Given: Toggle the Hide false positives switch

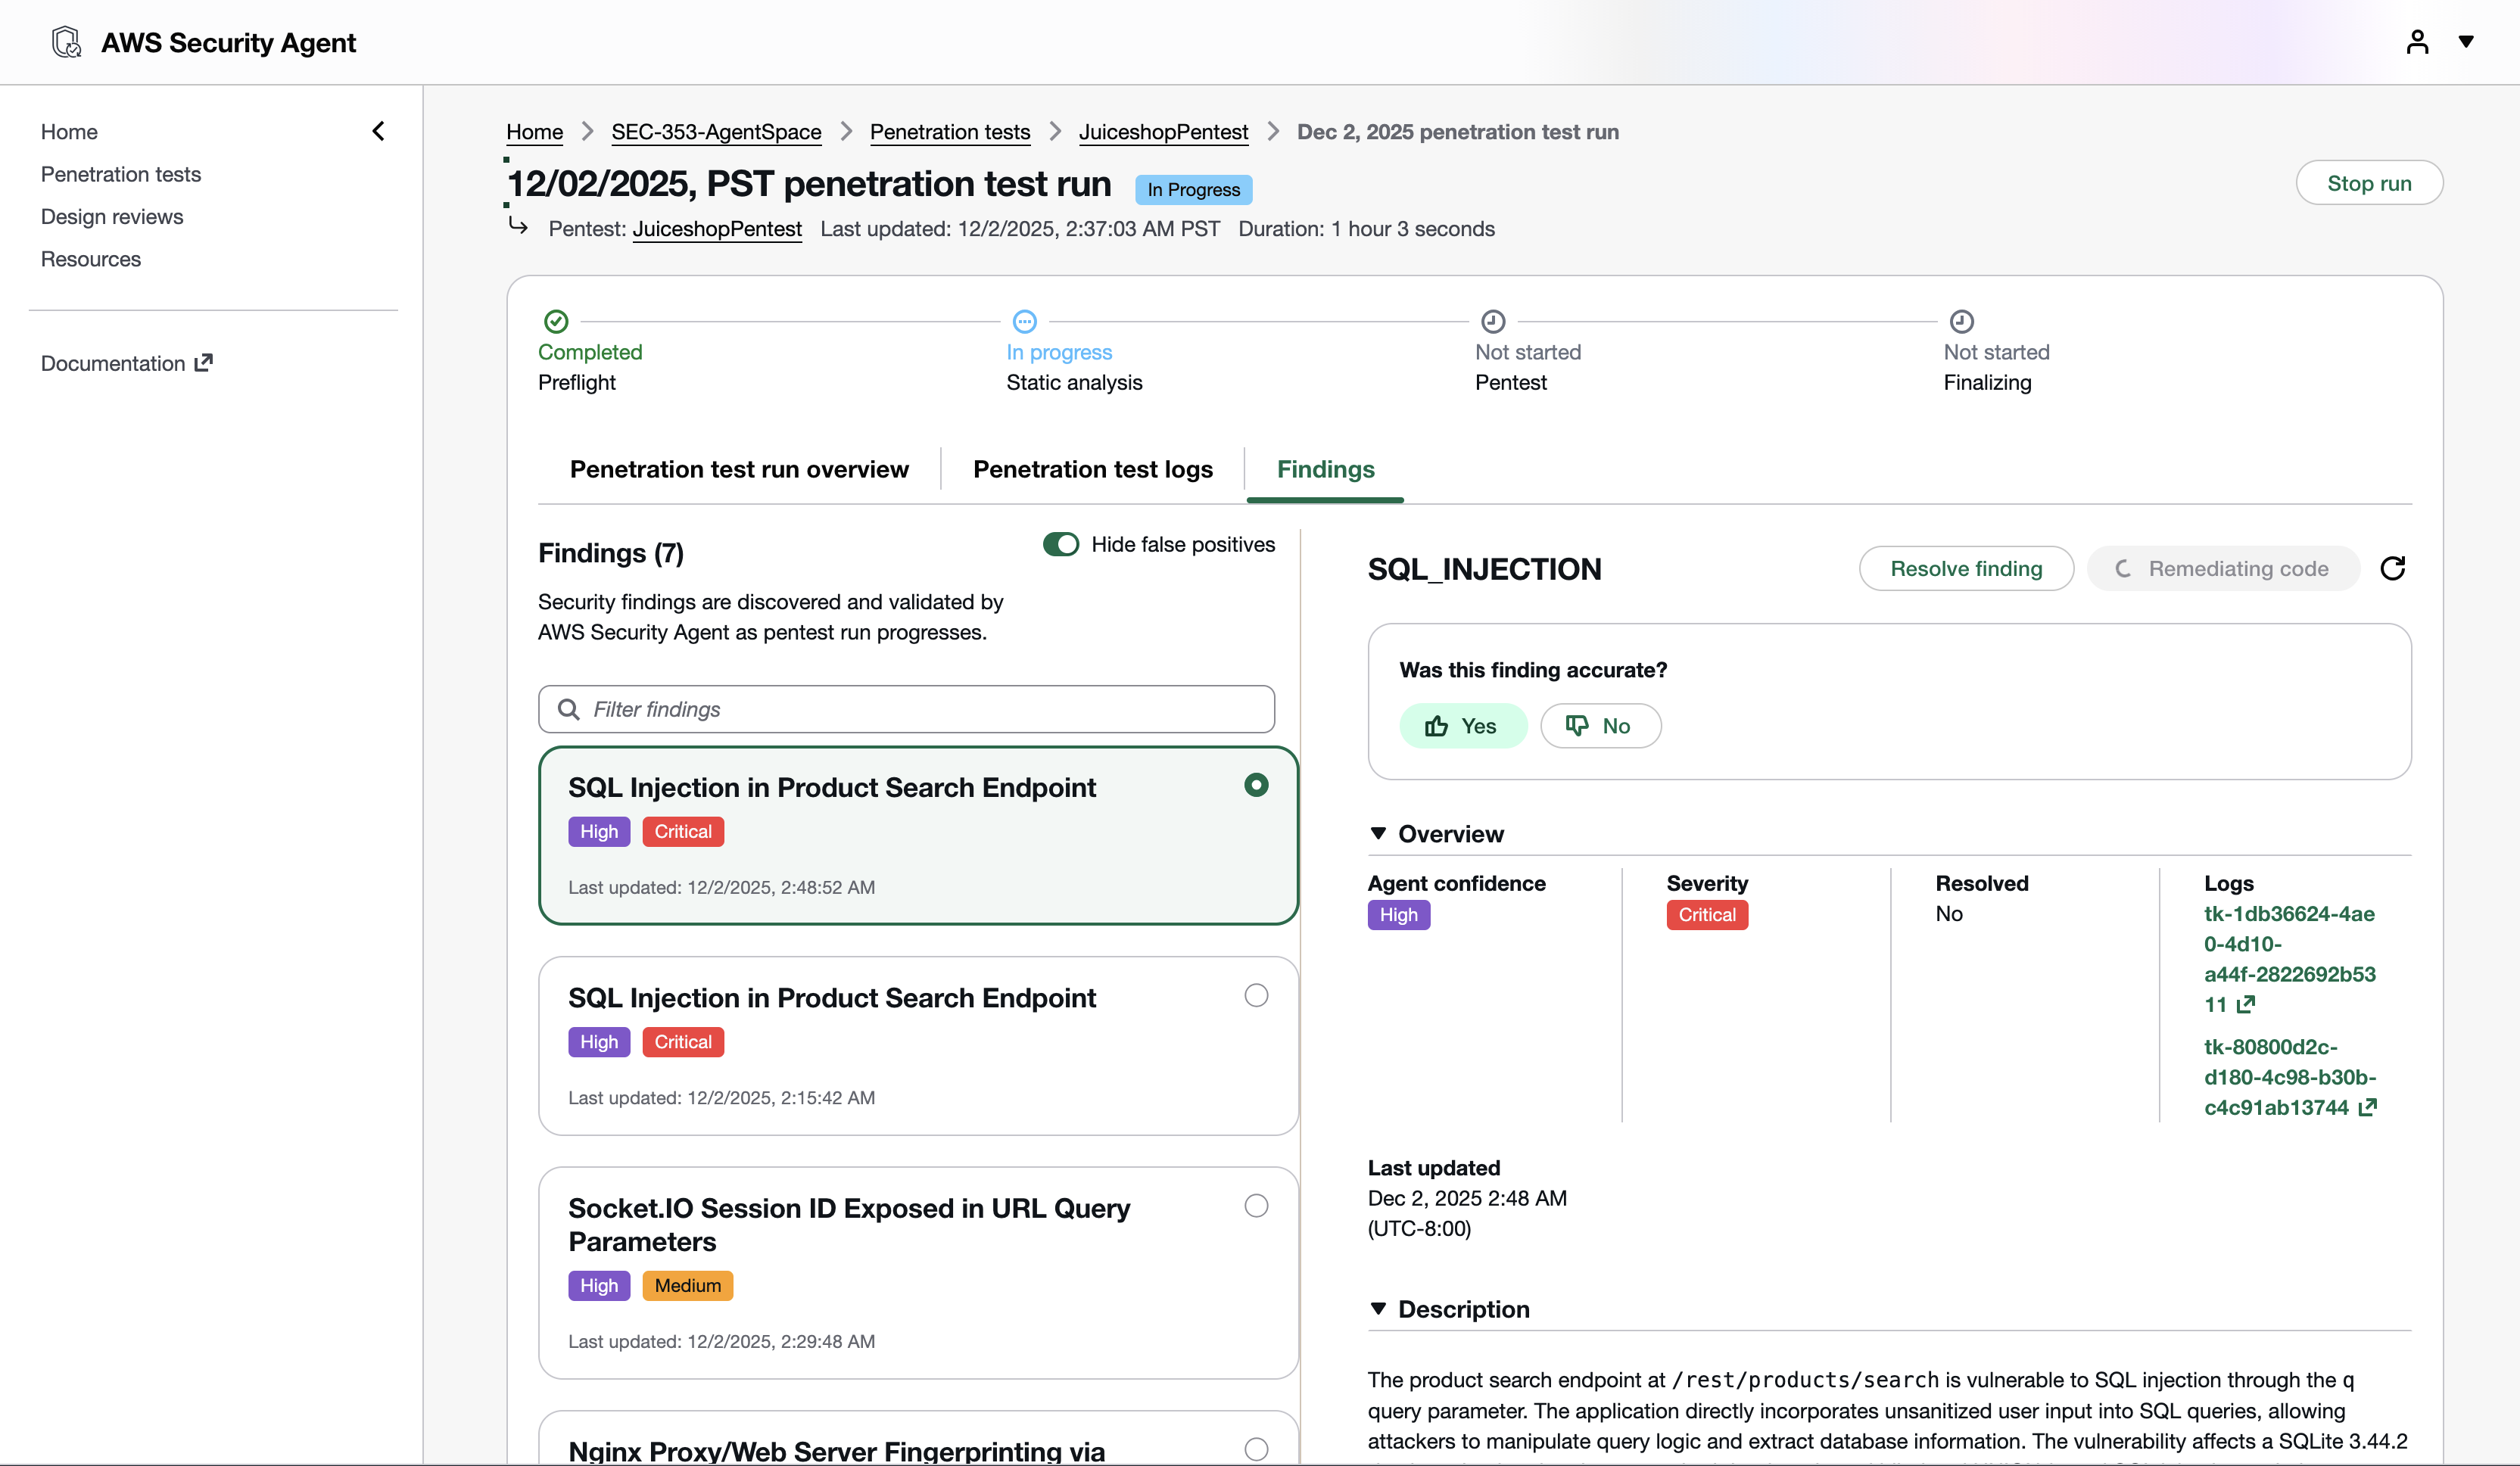Looking at the screenshot, I should (1060, 544).
